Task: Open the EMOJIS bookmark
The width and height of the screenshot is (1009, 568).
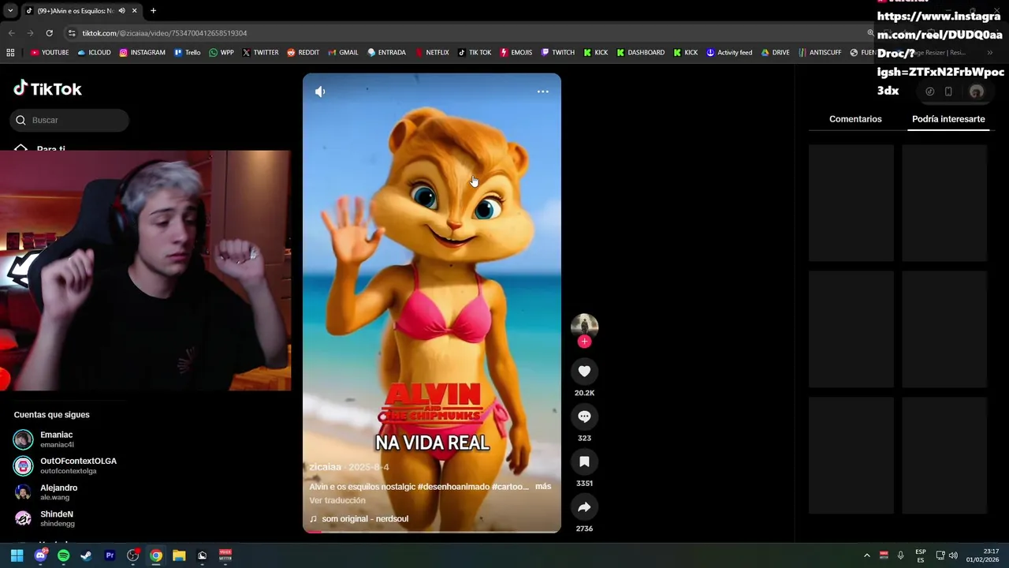Action: coord(516,53)
